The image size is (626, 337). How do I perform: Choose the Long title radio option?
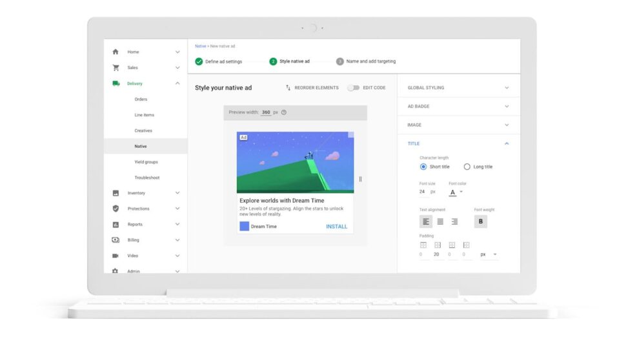tap(467, 167)
